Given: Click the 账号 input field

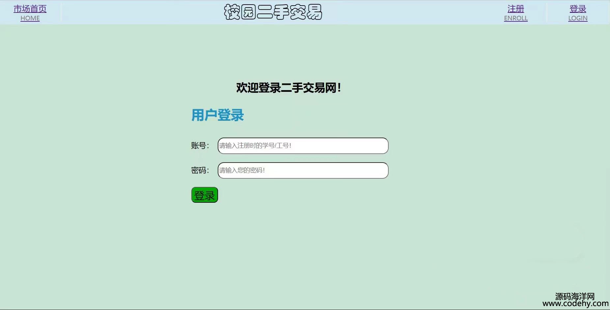Looking at the screenshot, I should click(303, 146).
